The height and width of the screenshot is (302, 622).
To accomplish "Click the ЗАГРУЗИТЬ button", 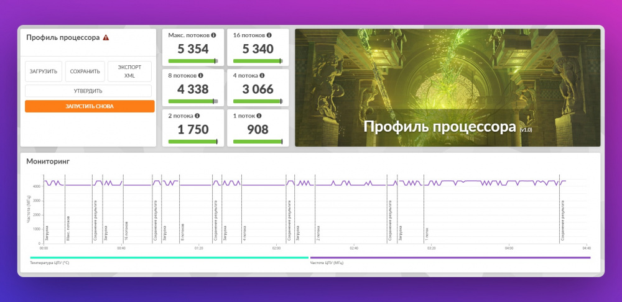I will [44, 71].
